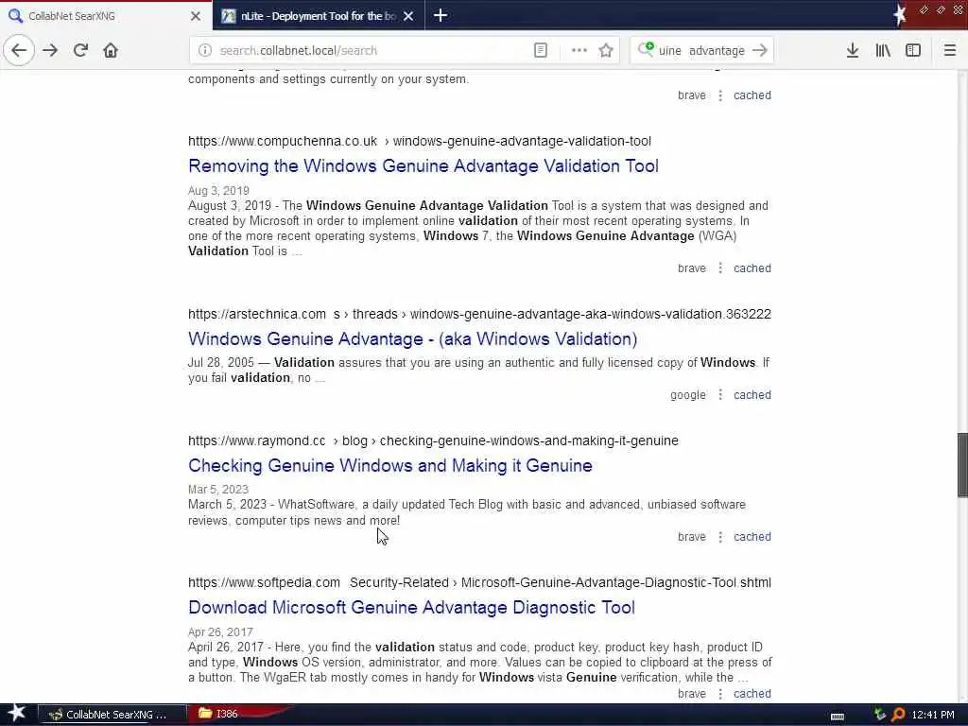Show site information for search.collabnet.local

click(x=205, y=51)
